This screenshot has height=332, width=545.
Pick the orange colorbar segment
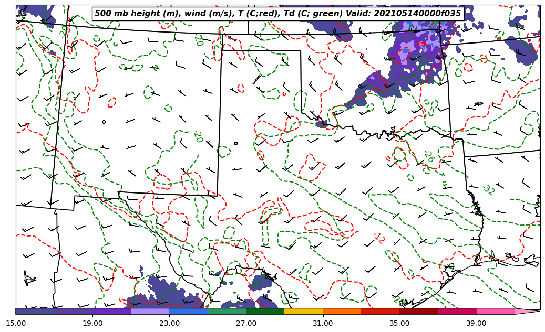point(342,311)
